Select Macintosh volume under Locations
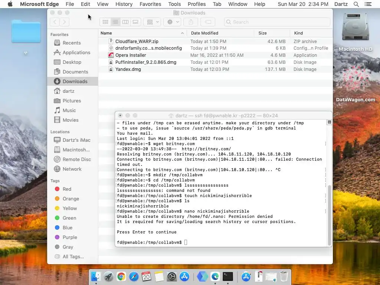This screenshot has width=380, height=285. (72, 150)
